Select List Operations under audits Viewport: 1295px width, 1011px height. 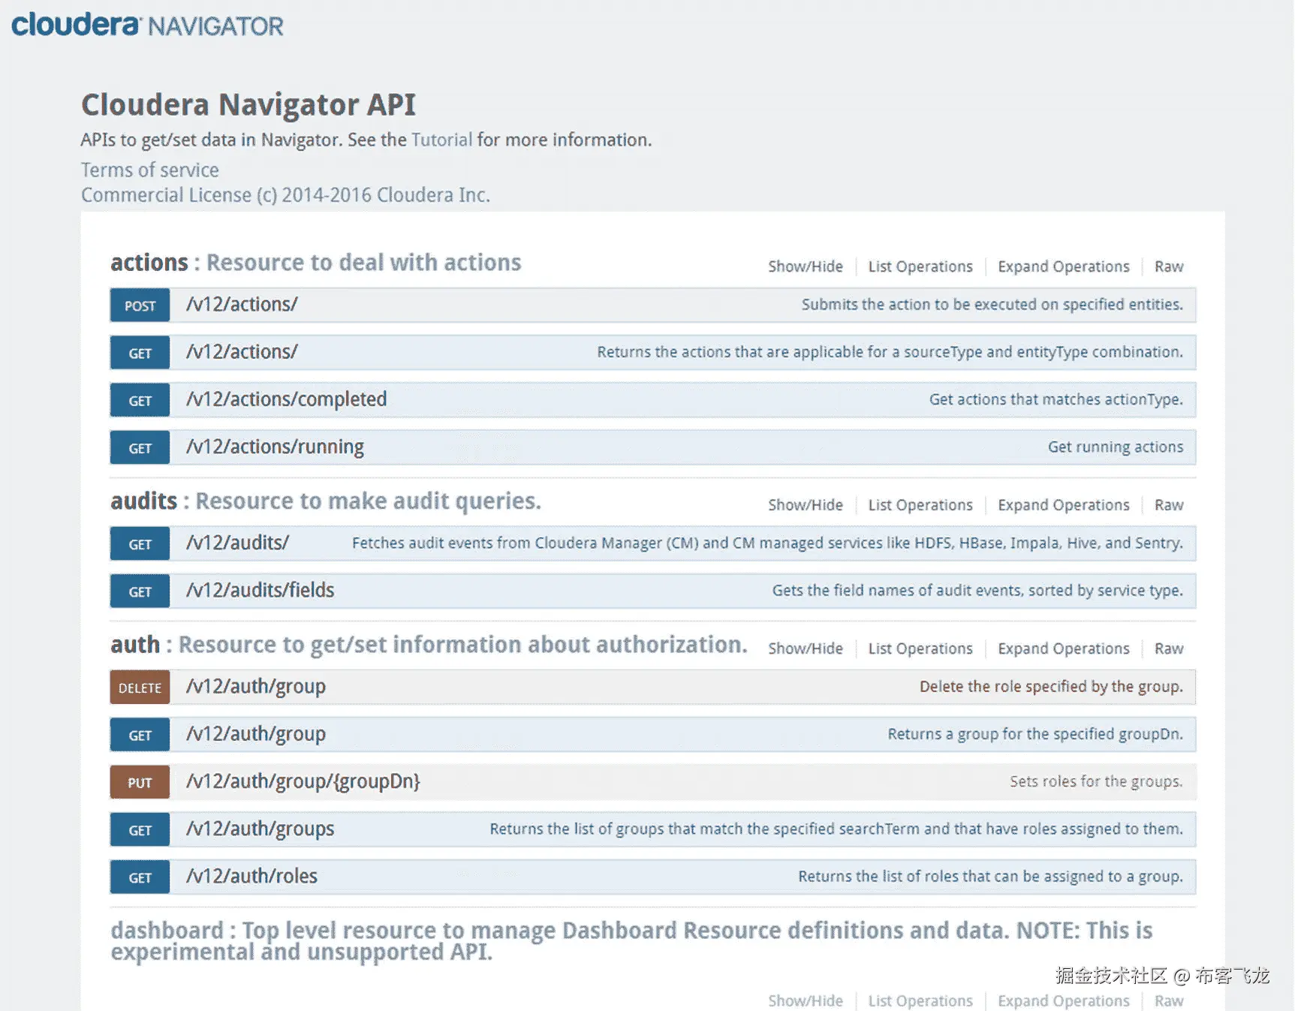(920, 504)
